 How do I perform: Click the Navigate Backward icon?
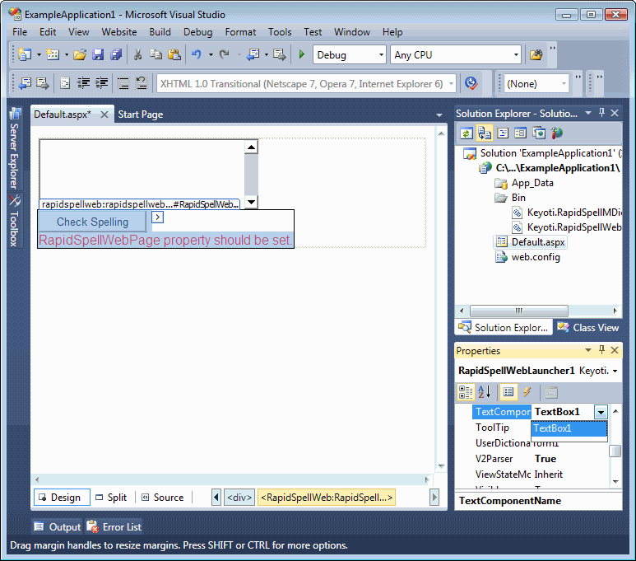tap(253, 54)
